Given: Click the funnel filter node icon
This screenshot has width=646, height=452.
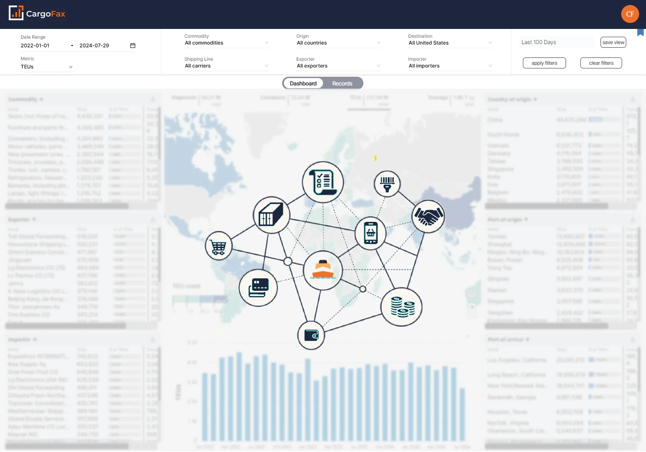Looking at the screenshot, I should [387, 183].
